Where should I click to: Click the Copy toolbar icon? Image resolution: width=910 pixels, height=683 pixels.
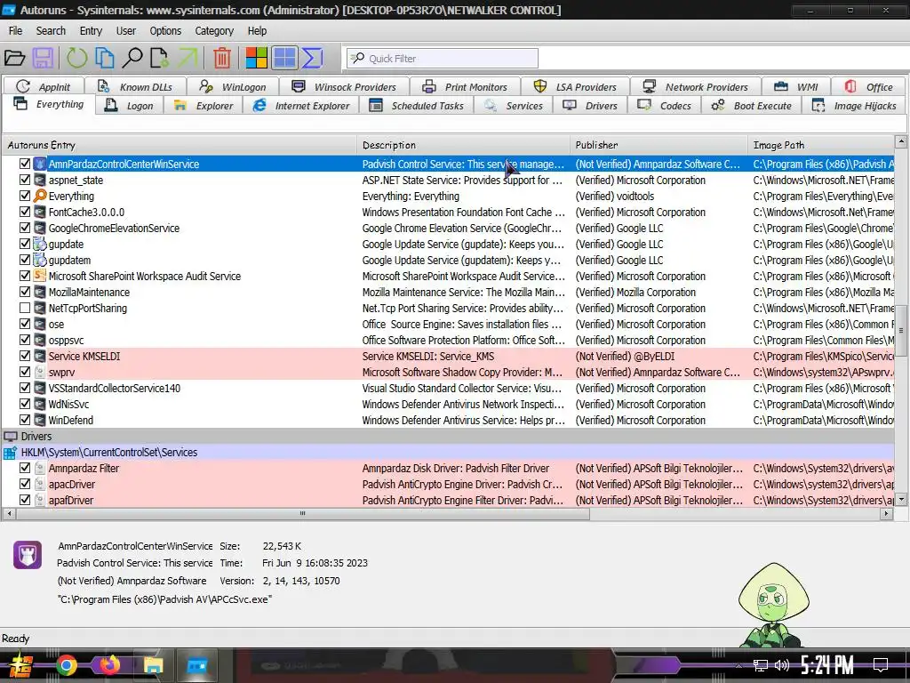(105, 58)
